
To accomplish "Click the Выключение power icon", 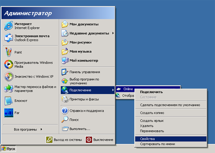I will tap(89, 140).
